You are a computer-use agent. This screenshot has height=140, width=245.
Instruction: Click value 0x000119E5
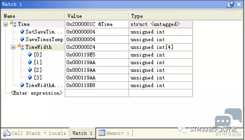click(81, 55)
